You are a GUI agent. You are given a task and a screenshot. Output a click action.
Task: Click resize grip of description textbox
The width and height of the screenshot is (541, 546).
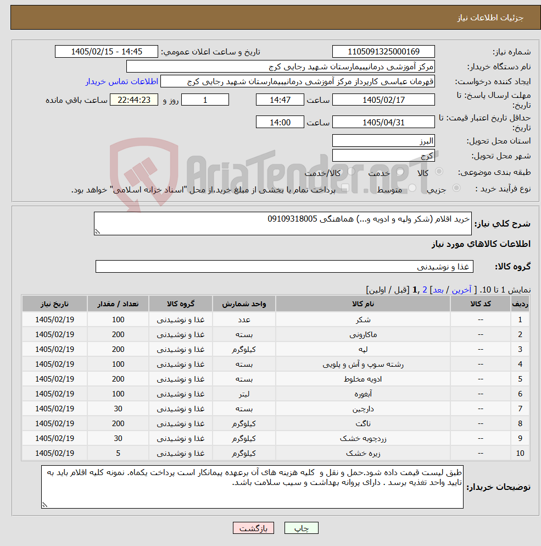pyautogui.click(x=97, y=231)
